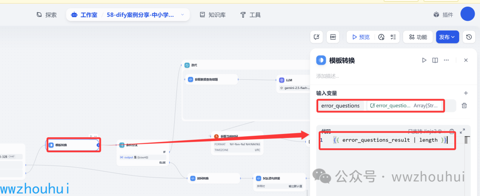Open run history clock icon
The width and height of the screenshot is (480, 196).
click(381, 37)
